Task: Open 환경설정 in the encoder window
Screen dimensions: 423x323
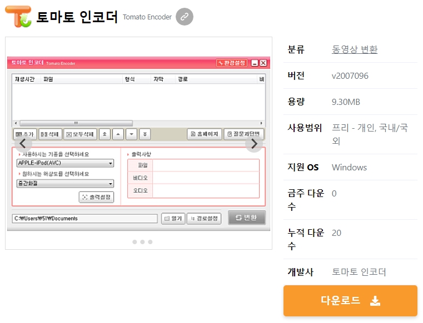Action: (232, 63)
